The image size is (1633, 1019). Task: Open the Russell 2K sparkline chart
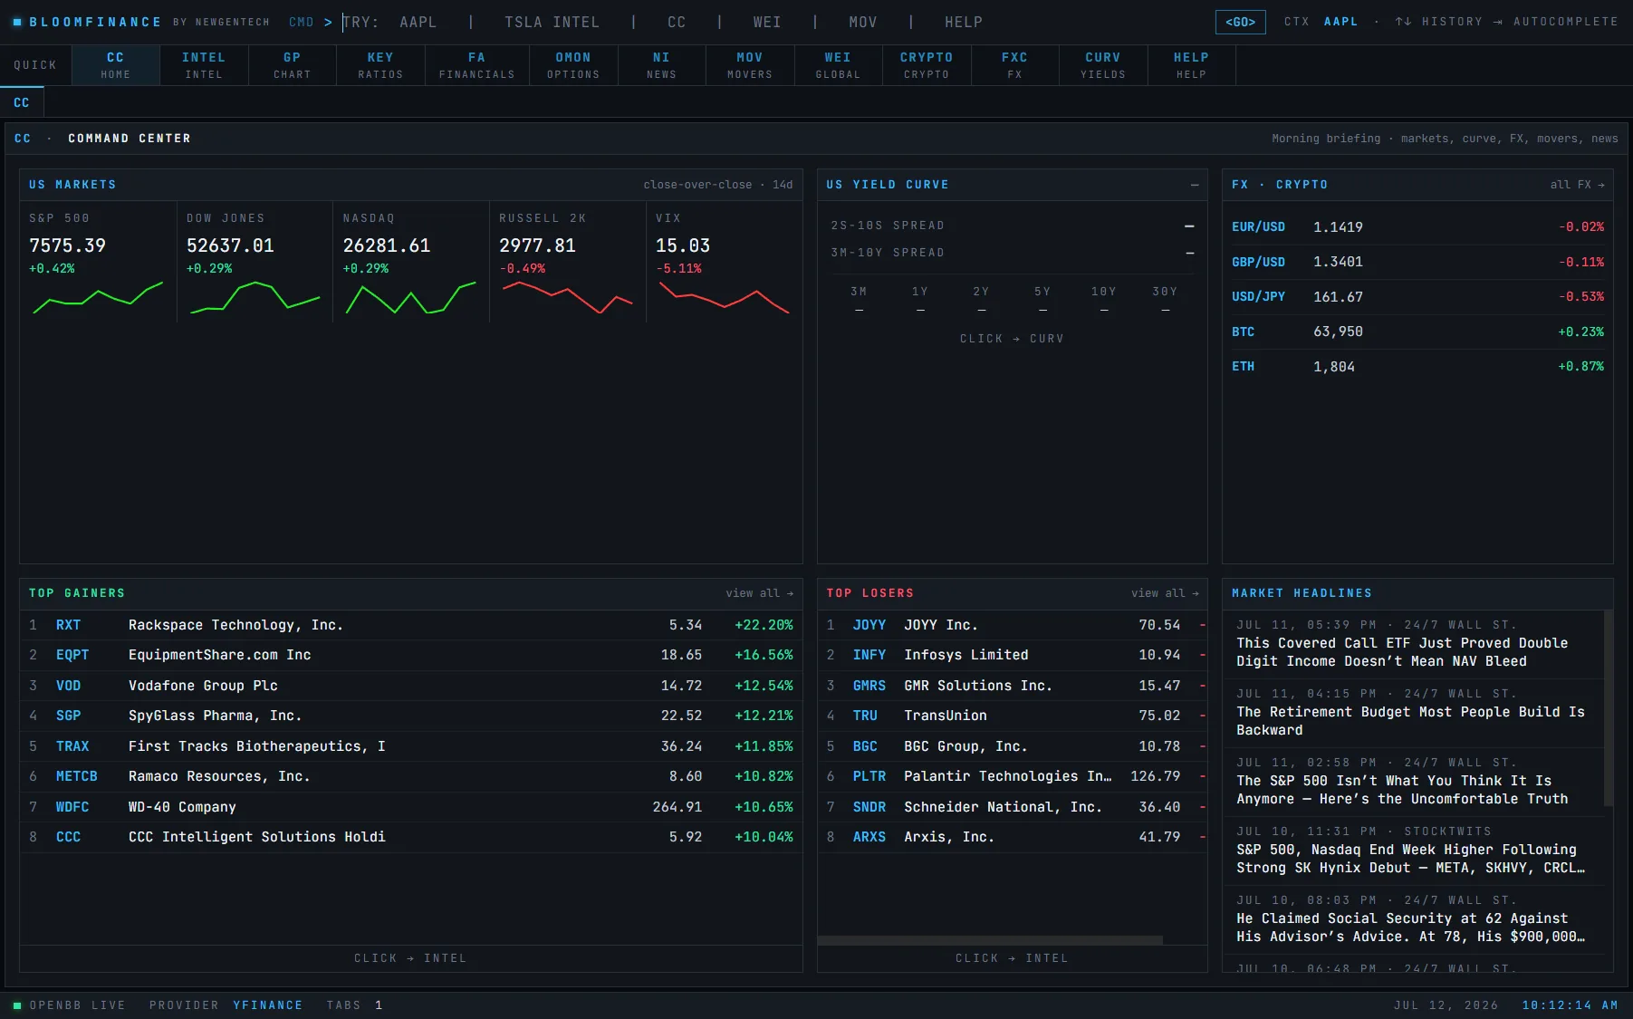point(568,297)
